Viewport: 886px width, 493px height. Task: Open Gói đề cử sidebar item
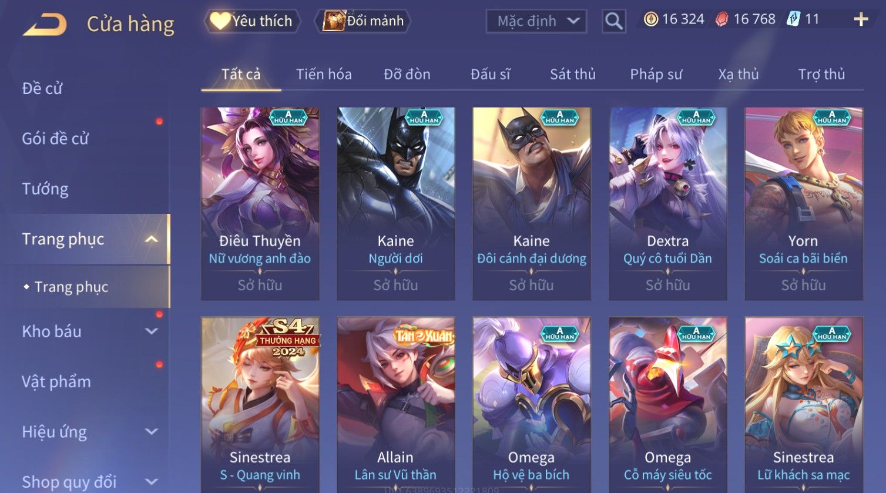point(55,139)
